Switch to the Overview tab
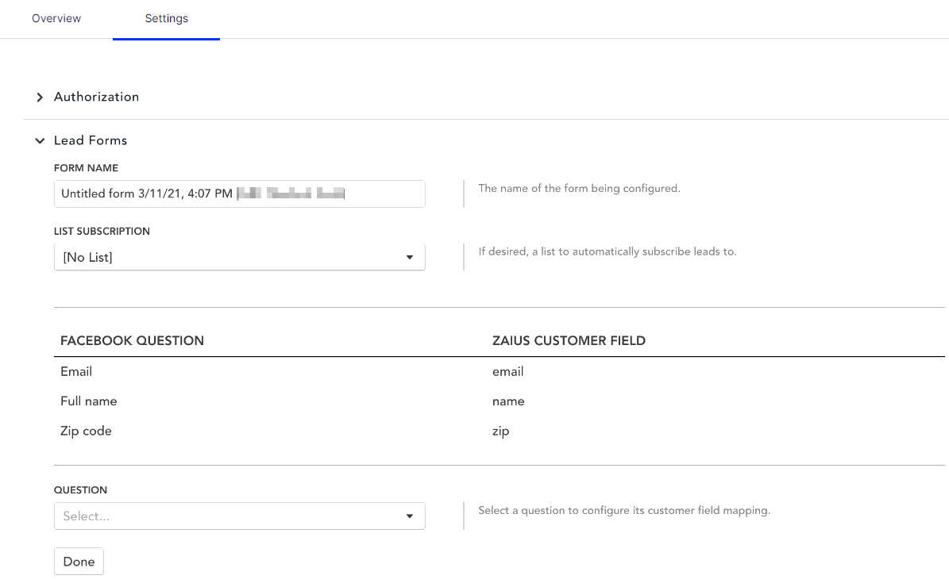Screen dimensions: 949x583 (x=56, y=18)
